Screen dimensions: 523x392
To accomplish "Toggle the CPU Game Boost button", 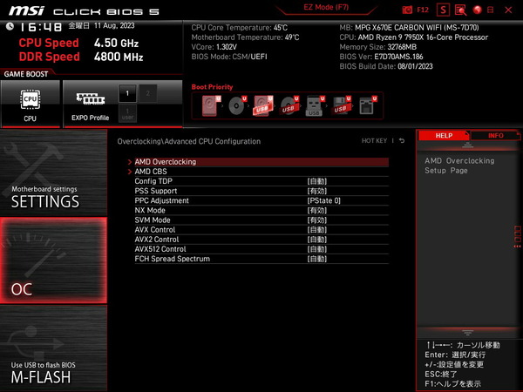I will click(x=31, y=104).
